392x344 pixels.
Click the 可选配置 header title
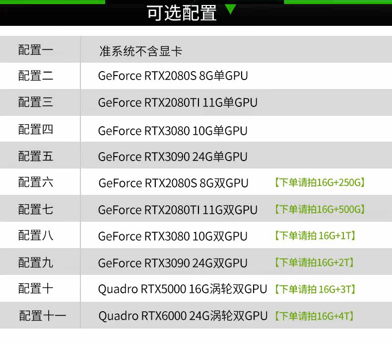click(182, 13)
